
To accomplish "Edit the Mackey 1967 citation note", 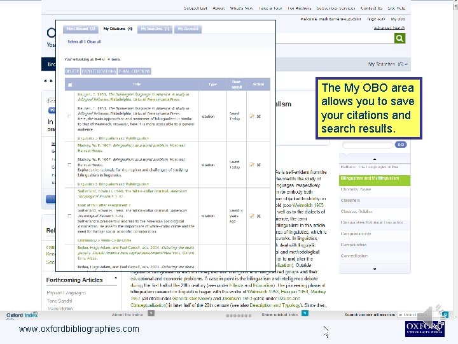I will 252,165.
